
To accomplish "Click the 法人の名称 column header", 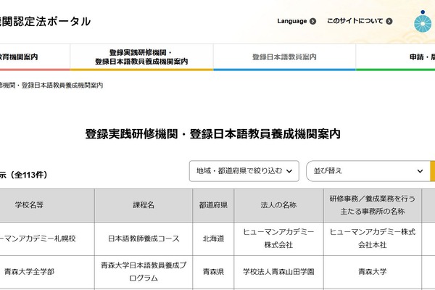I will tap(278, 205).
